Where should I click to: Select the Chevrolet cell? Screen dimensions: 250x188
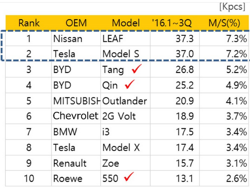coord(76,116)
